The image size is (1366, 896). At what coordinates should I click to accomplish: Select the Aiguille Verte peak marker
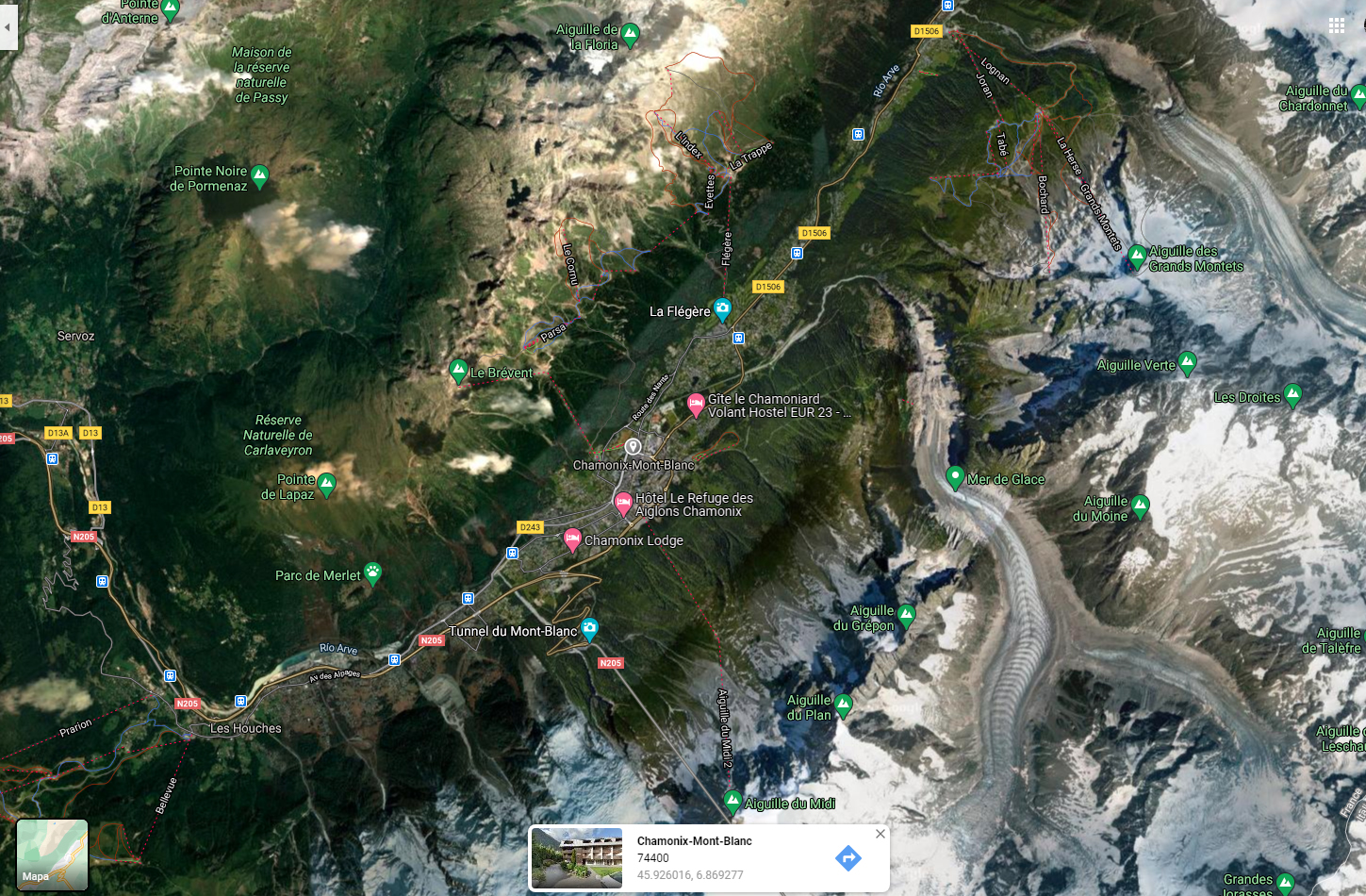pos(1188,363)
